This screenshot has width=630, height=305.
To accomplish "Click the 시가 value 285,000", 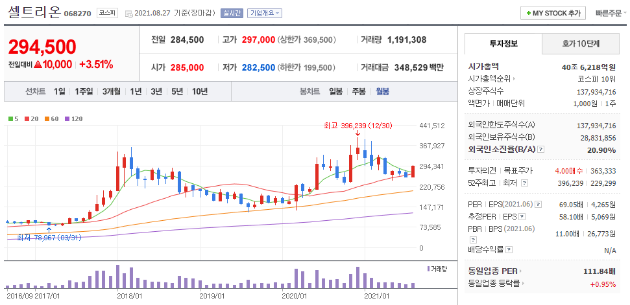I will tap(188, 68).
